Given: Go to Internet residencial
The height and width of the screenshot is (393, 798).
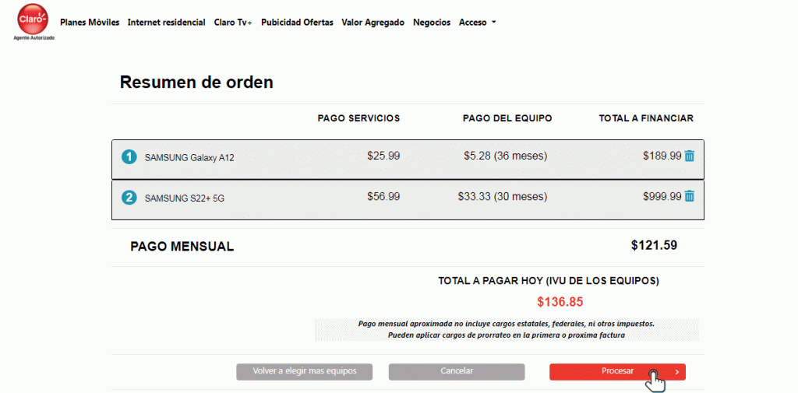Looking at the screenshot, I should [167, 23].
